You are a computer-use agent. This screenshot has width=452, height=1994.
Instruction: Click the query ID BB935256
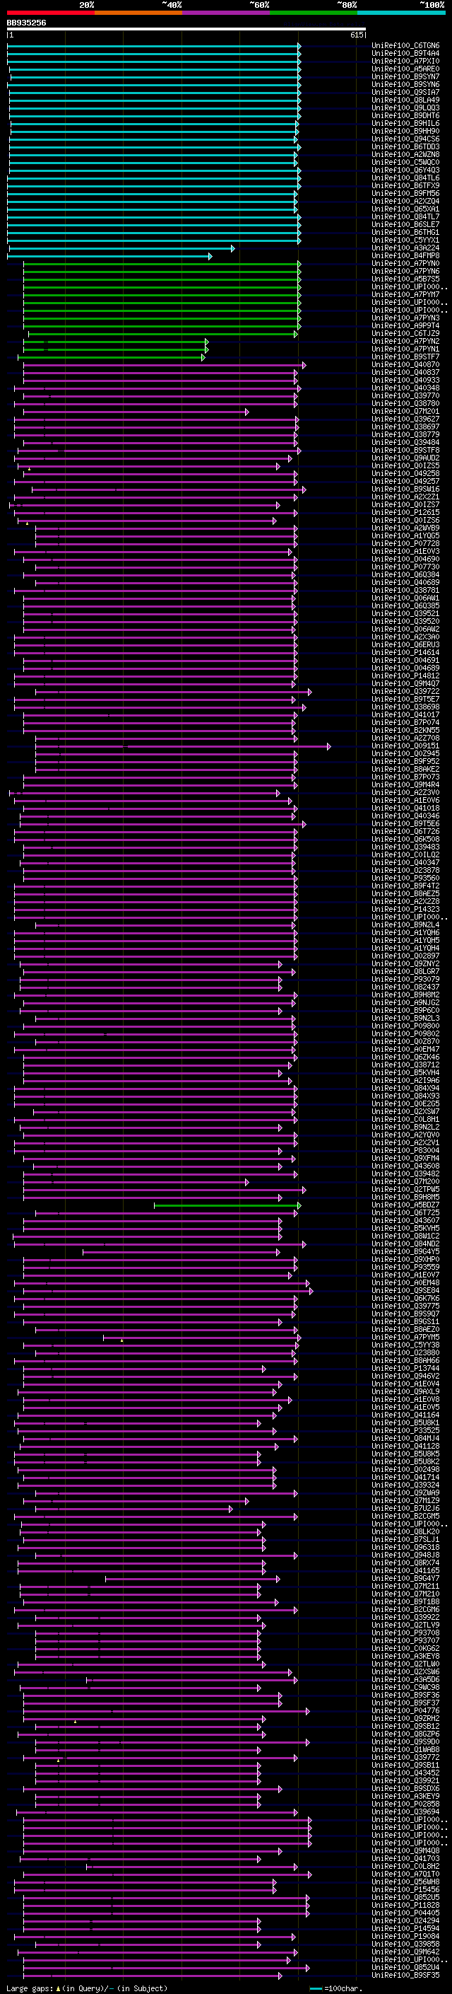(26, 23)
